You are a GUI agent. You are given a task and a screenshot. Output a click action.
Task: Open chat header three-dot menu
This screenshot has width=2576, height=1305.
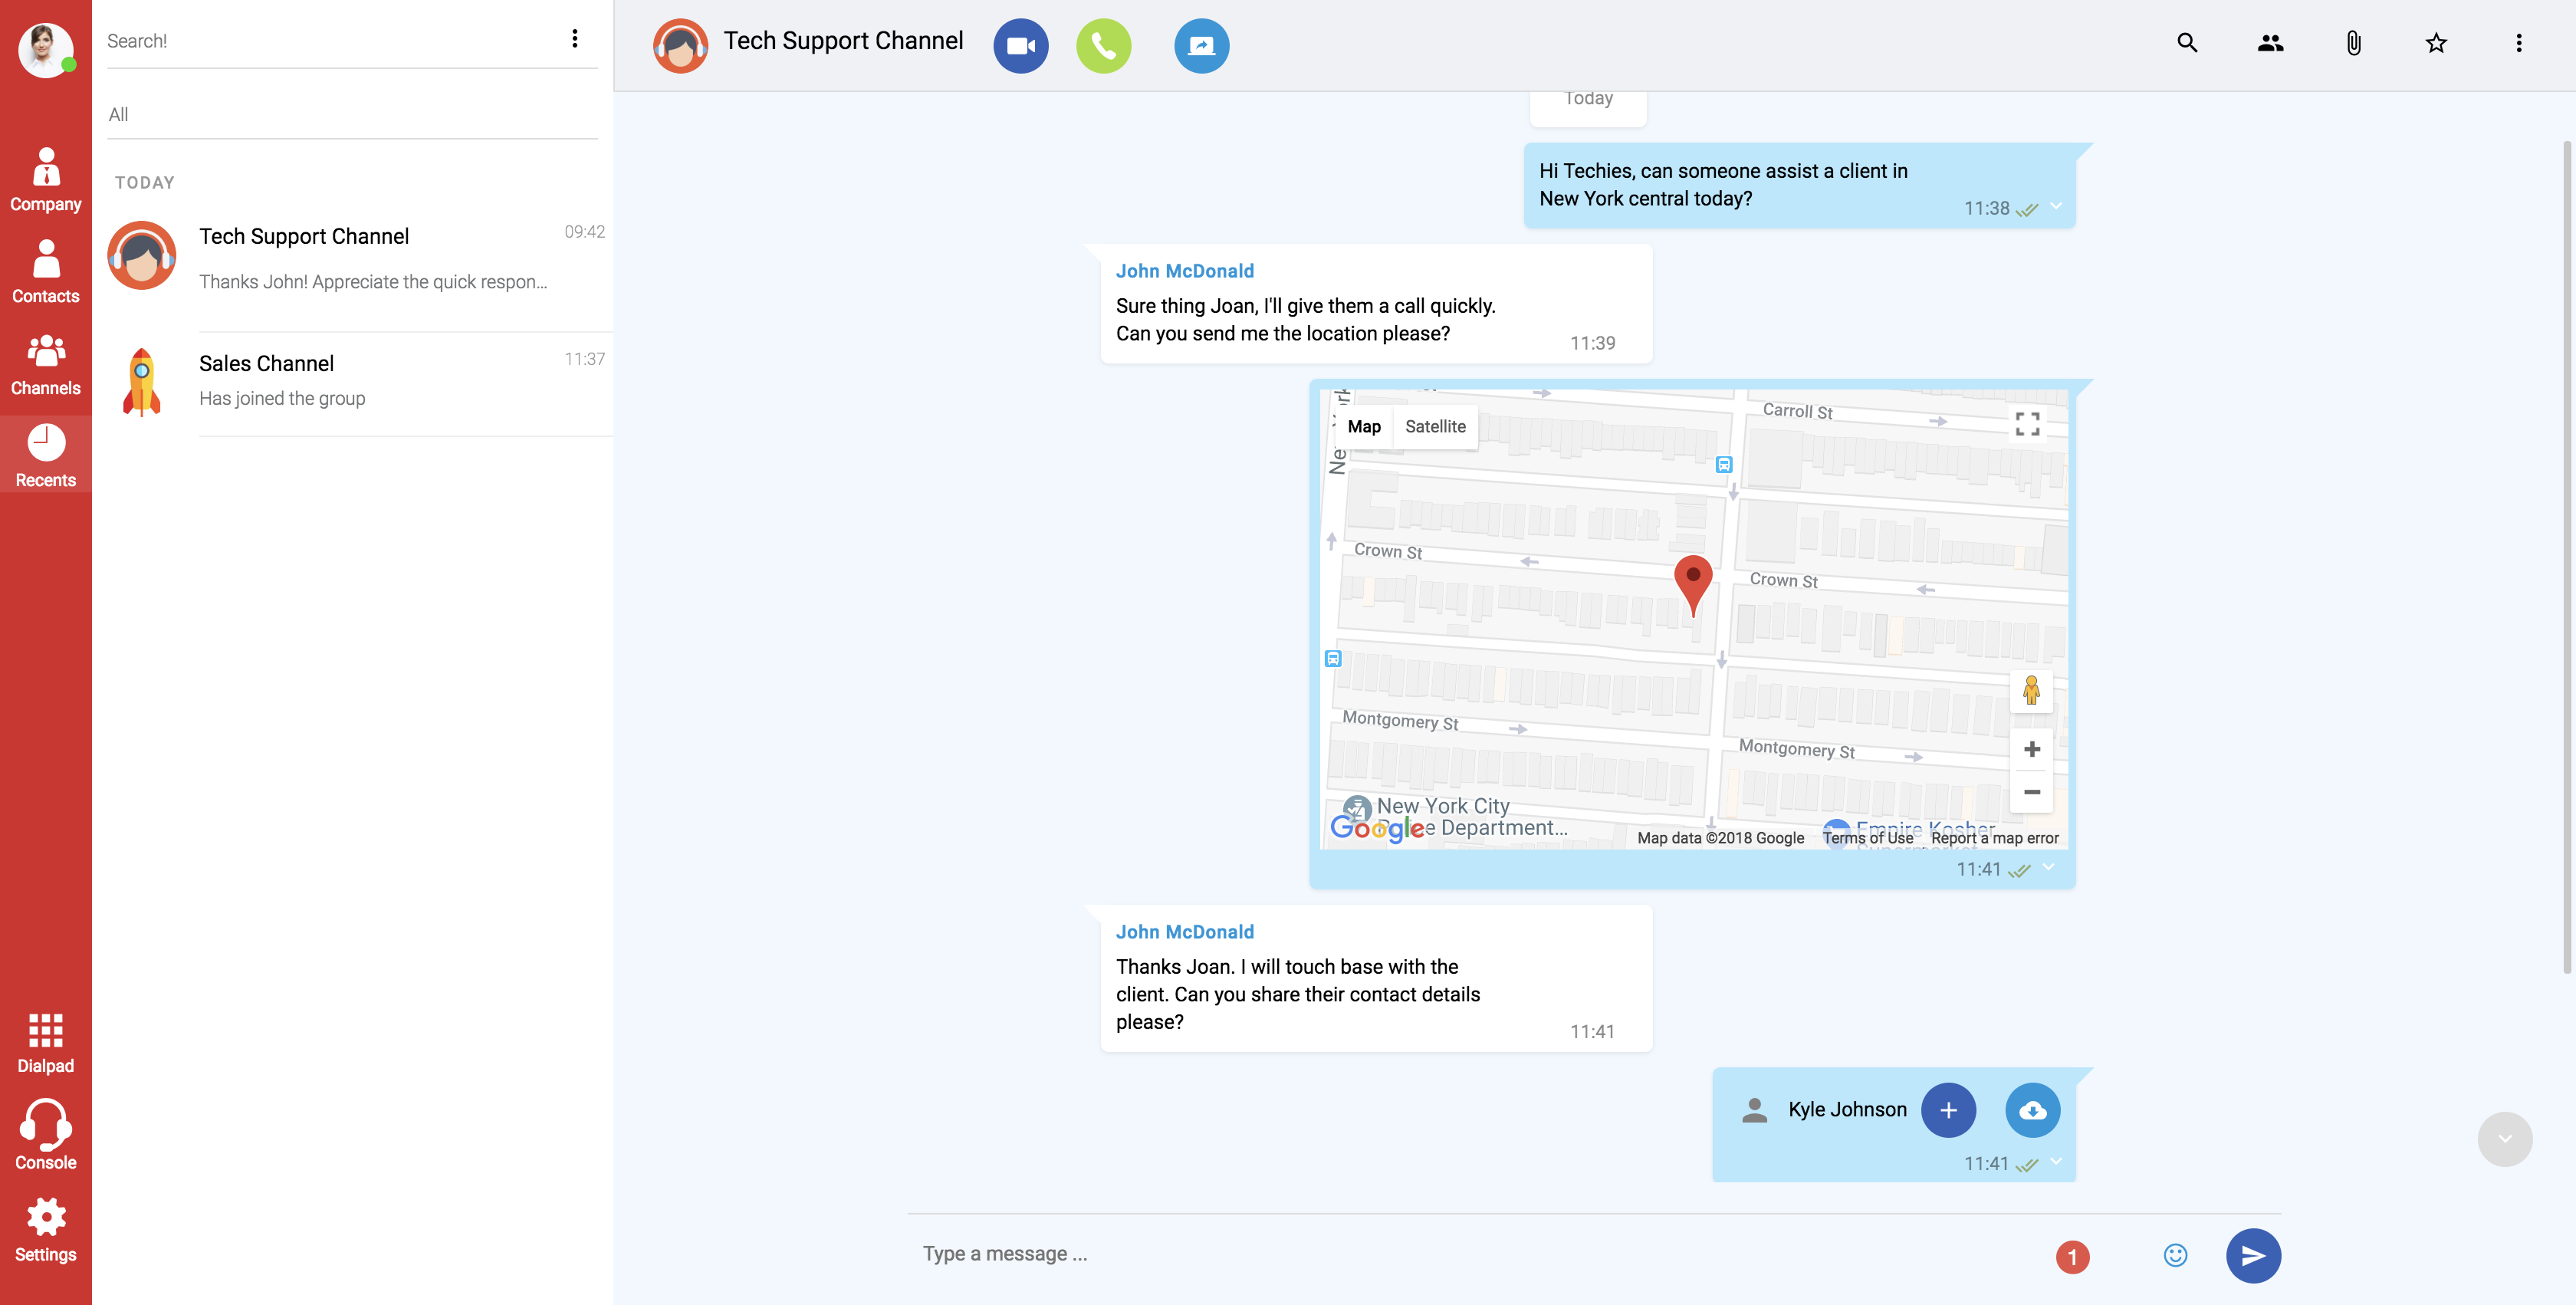[x=2518, y=43]
